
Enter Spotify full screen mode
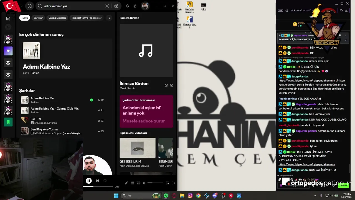[x=173, y=183]
